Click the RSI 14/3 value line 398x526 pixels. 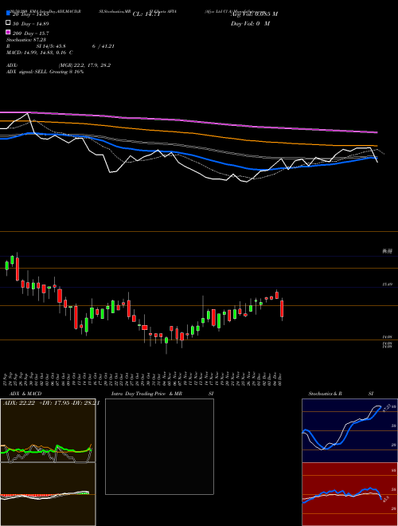pyautogui.click(x=60, y=46)
